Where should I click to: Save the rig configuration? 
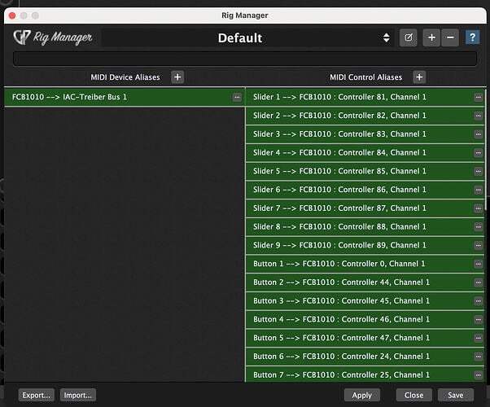[x=456, y=395]
